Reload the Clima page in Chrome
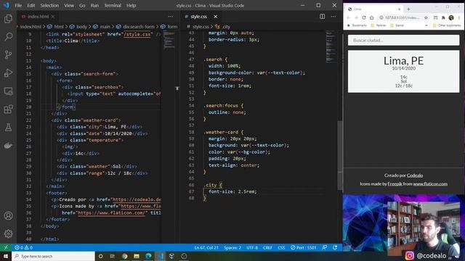This screenshot has width=465, height=261. pyautogui.click(x=364, y=17)
